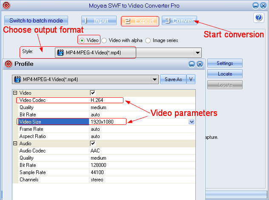
Task: Select the Aspect Ratio auto value
Action: point(95,136)
